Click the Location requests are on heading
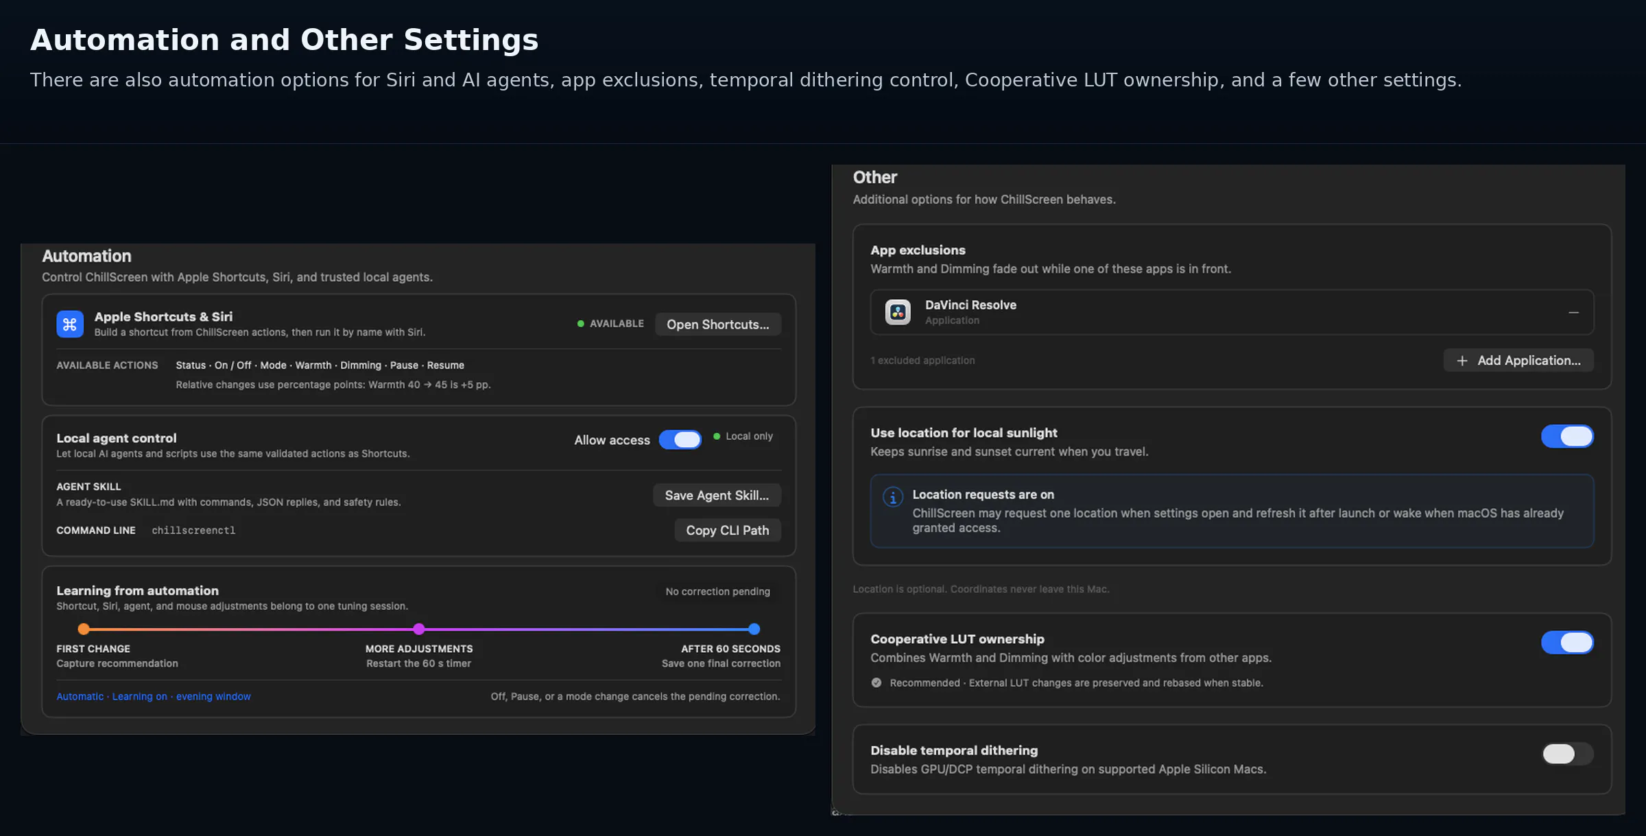Viewport: 1646px width, 836px height. click(x=983, y=494)
